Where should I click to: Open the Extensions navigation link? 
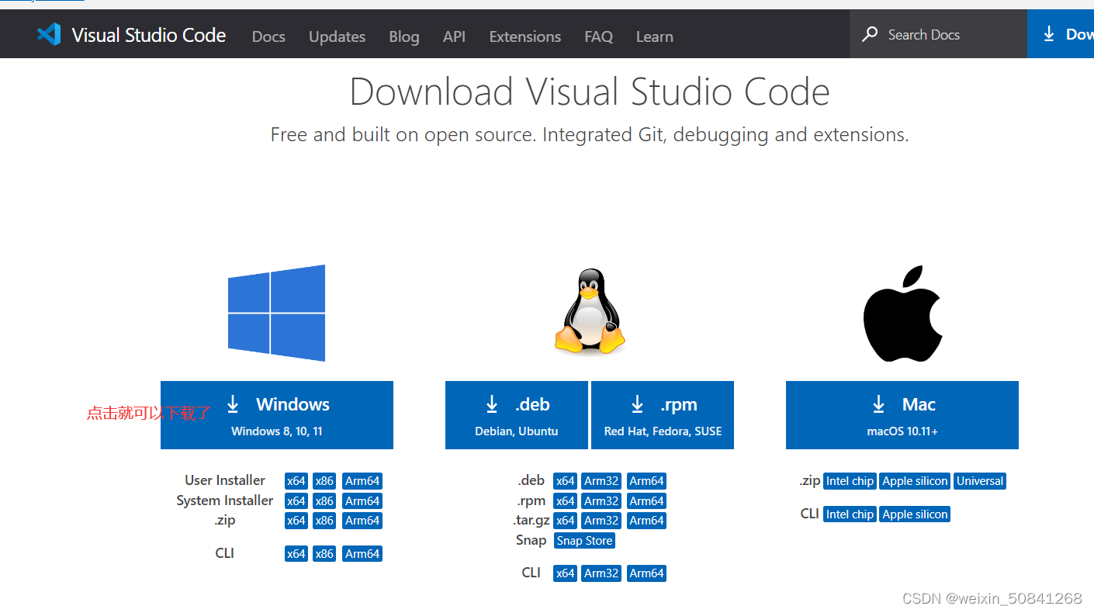(x=525, y=36)
